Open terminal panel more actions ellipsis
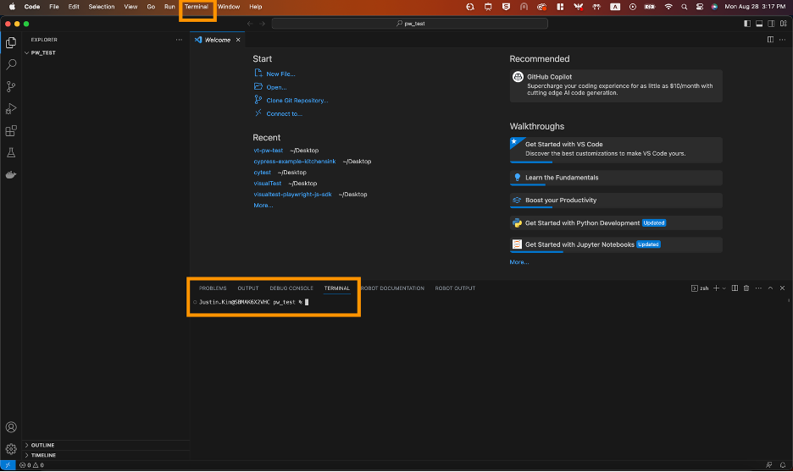Viewport: 793px width, 472px height. tap(758, 288)
